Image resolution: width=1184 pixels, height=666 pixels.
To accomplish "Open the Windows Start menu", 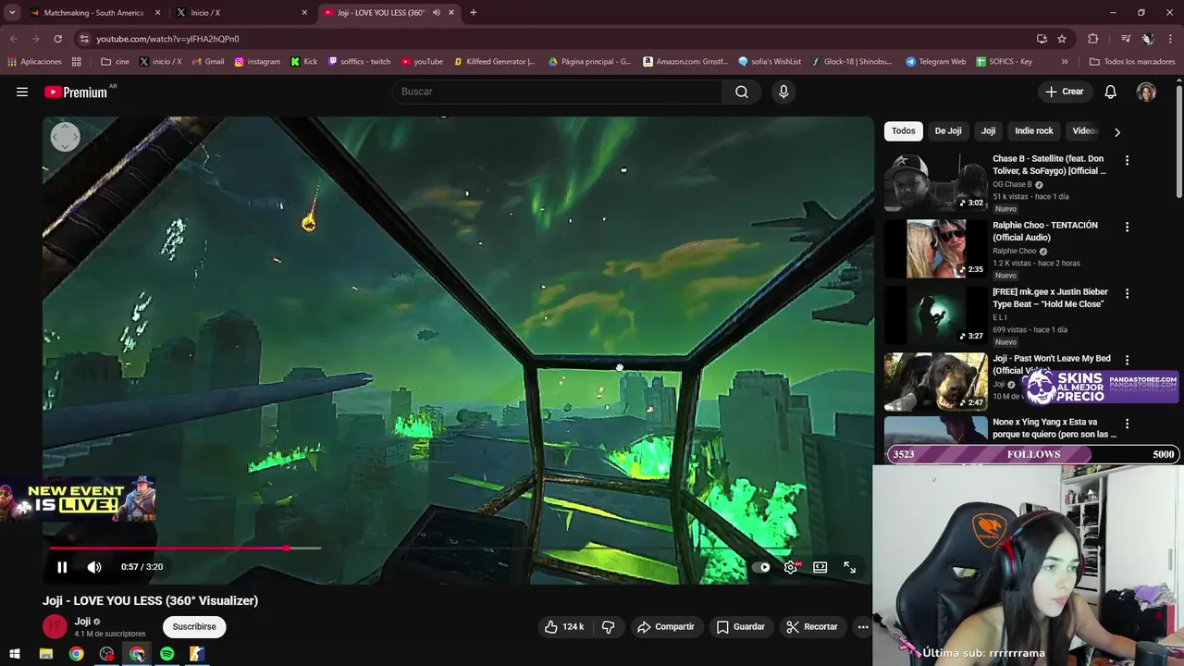I will (15, 654).
